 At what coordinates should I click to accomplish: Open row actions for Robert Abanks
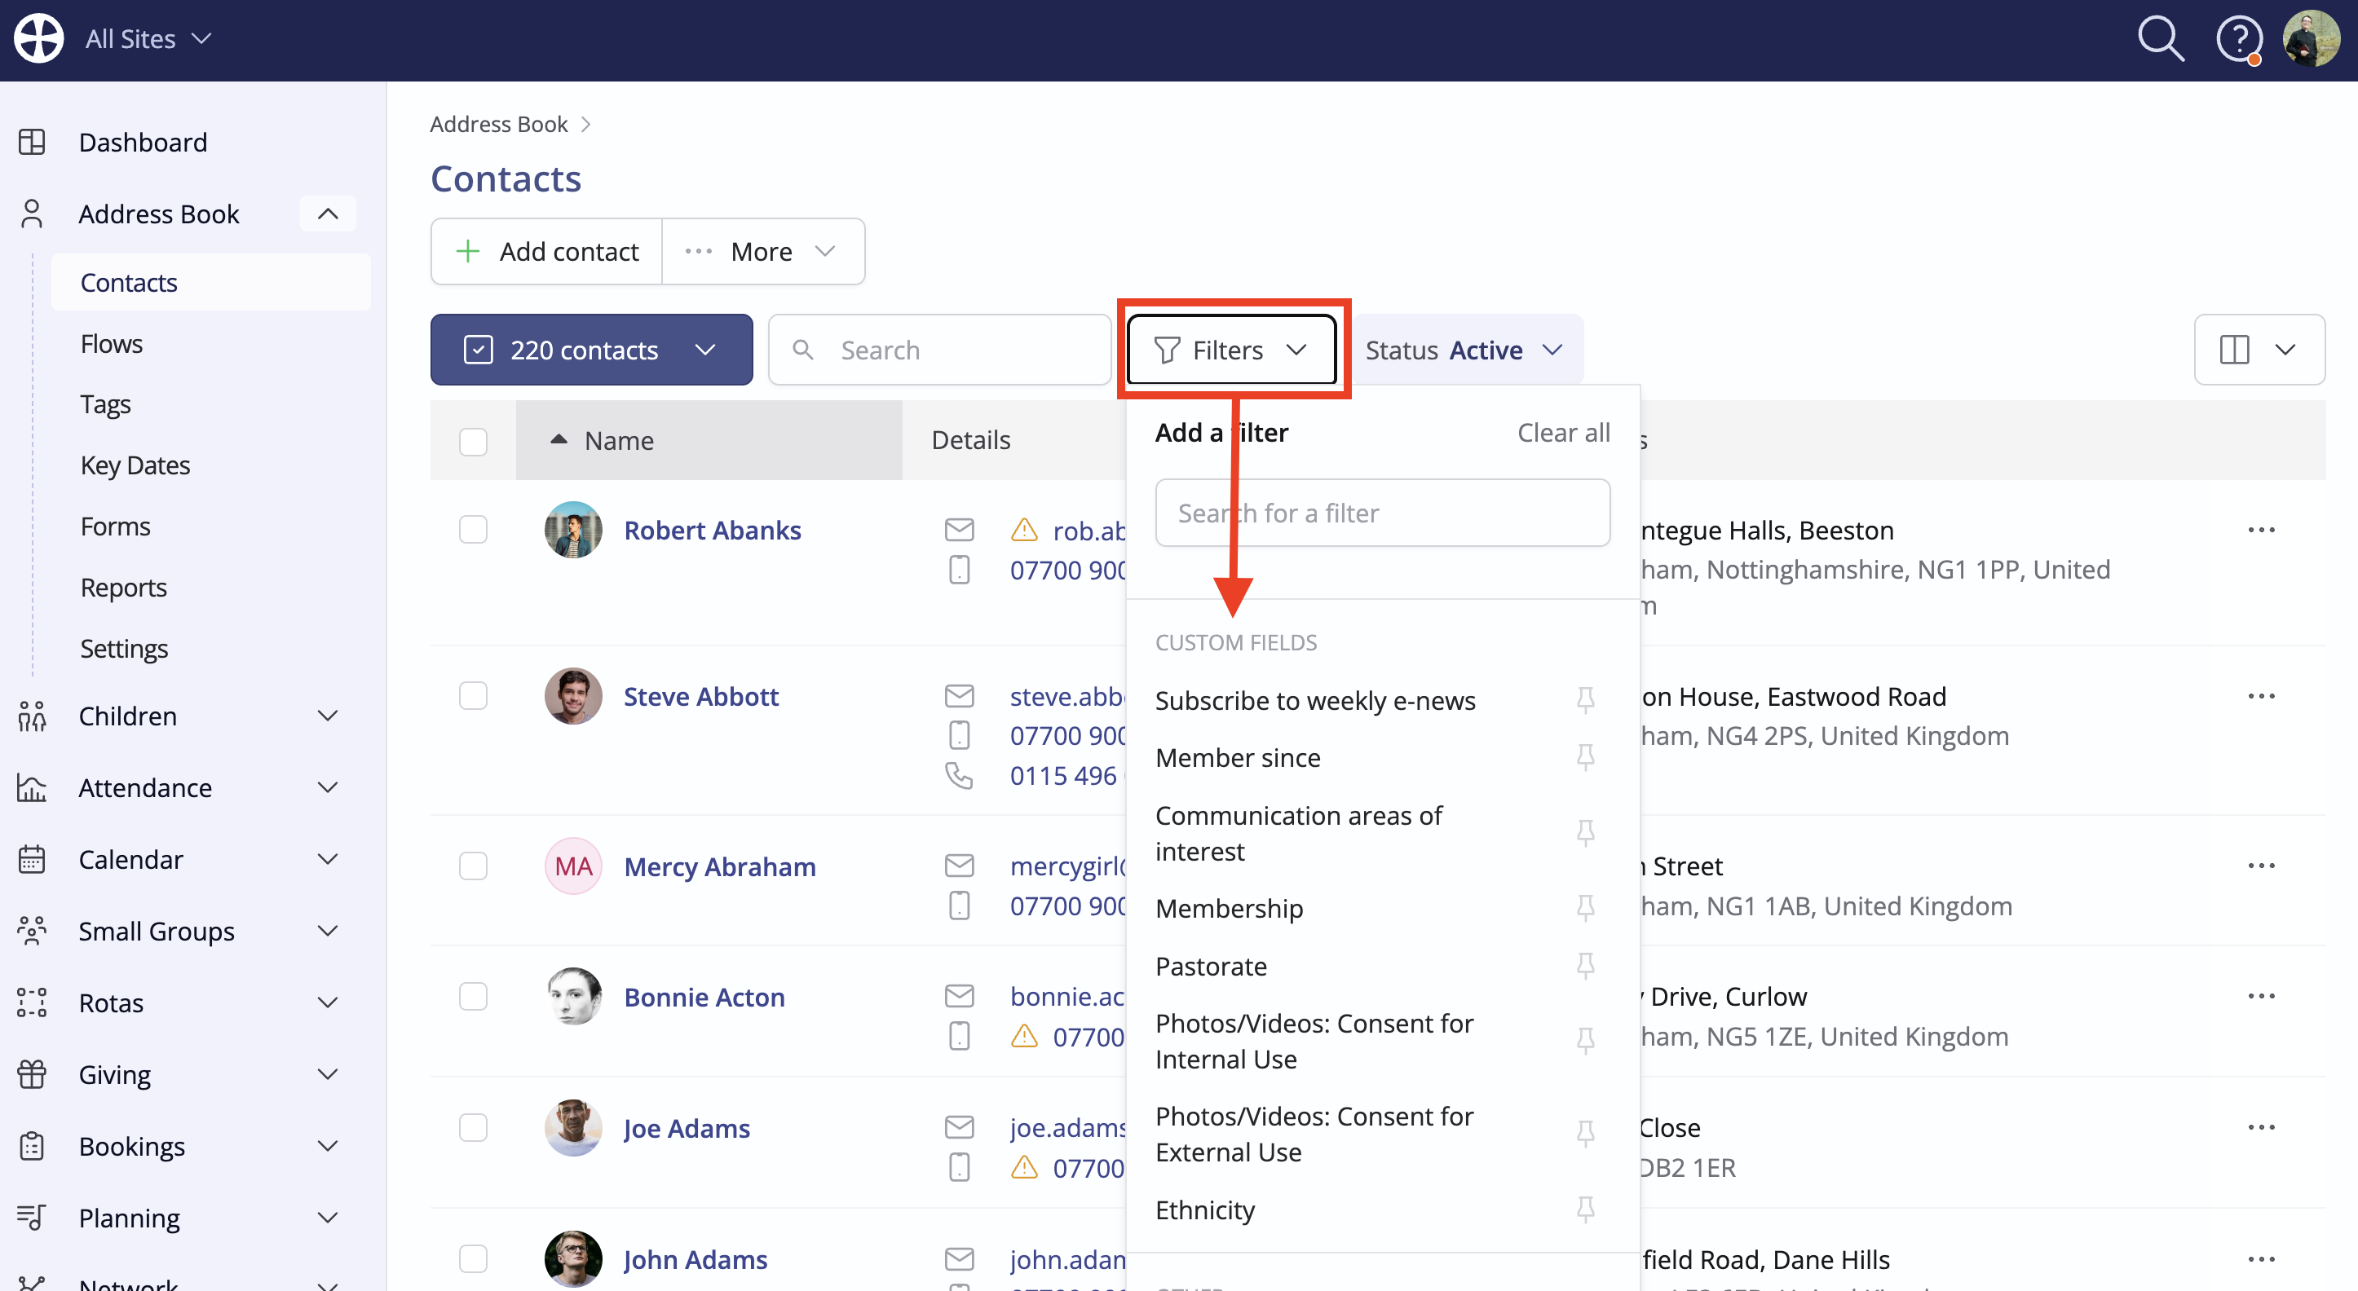coord(2261,530)
